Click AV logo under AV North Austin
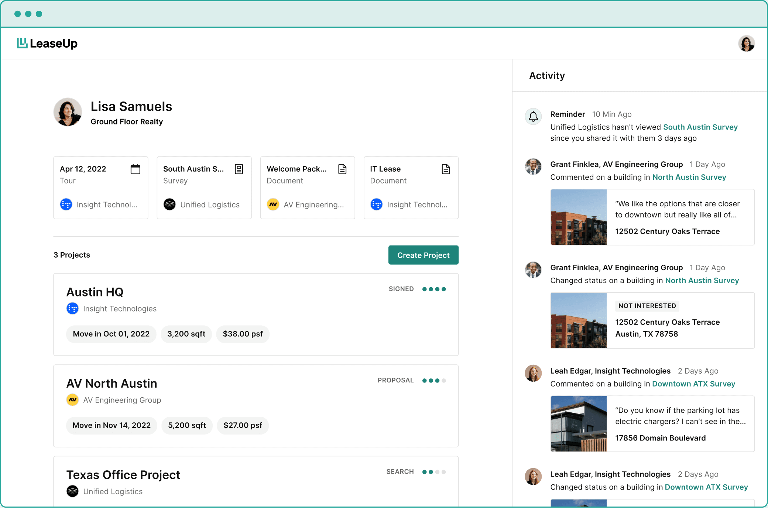The width and height of the screenshot is (768, 508). click(72, 400)
